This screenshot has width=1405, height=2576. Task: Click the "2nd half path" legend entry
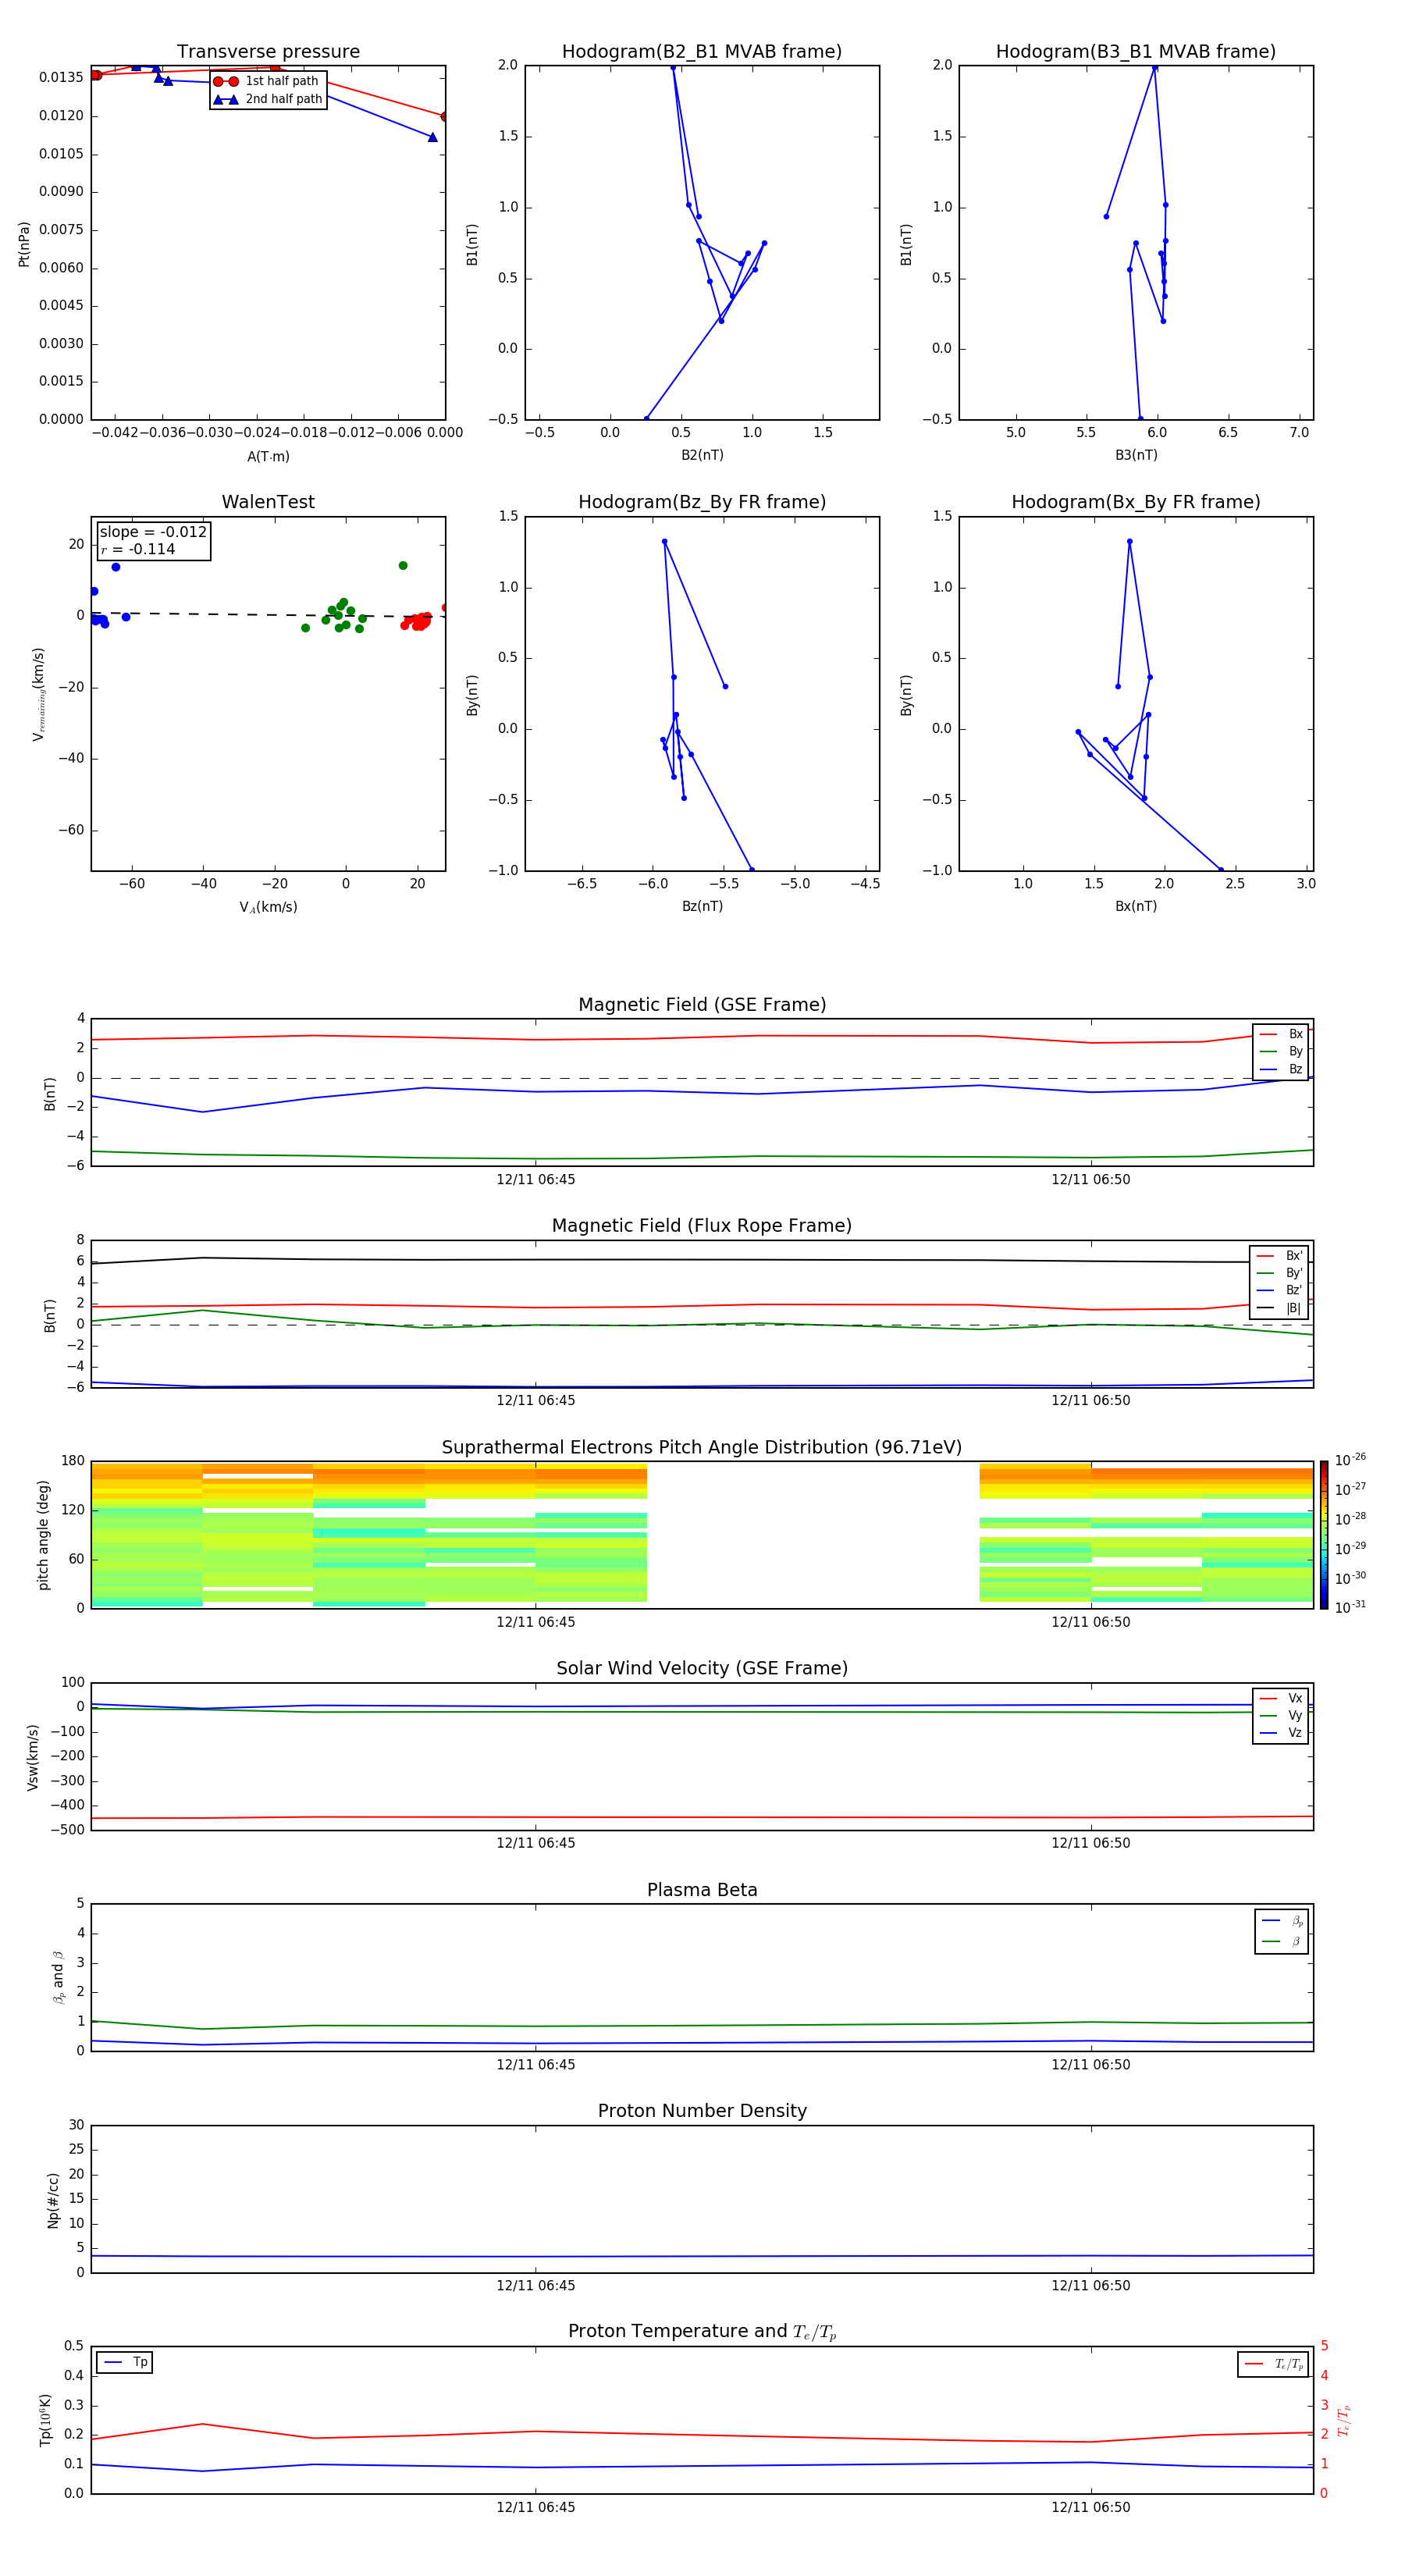pyautogui.click(x=268, y=99)
